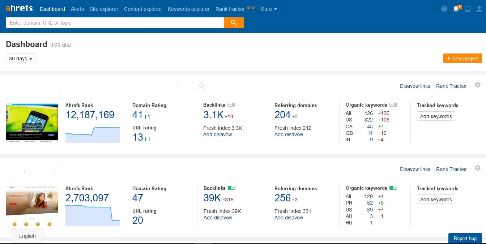Toggle second project's Organic keywords email alert
Viewport: 486px width, 244px height.
click(393, 188)
